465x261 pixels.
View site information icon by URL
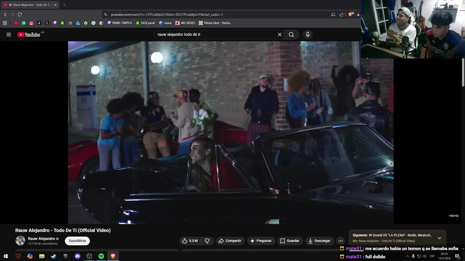click(x=105, y=14)
